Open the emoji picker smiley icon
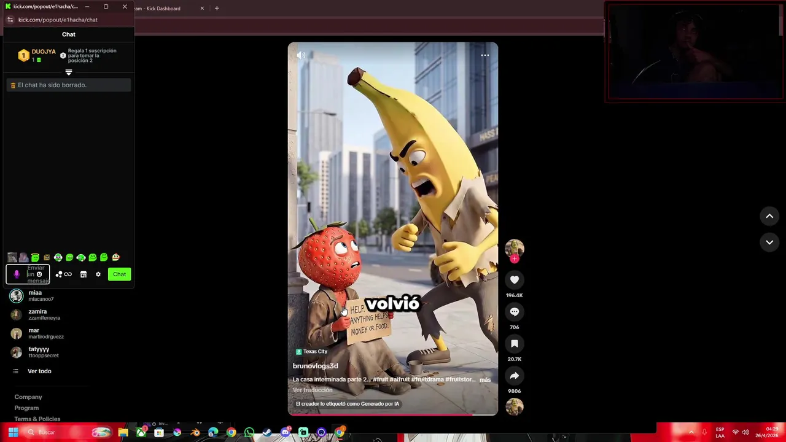This screenshot has height=442, width=786. pos(39,274)
